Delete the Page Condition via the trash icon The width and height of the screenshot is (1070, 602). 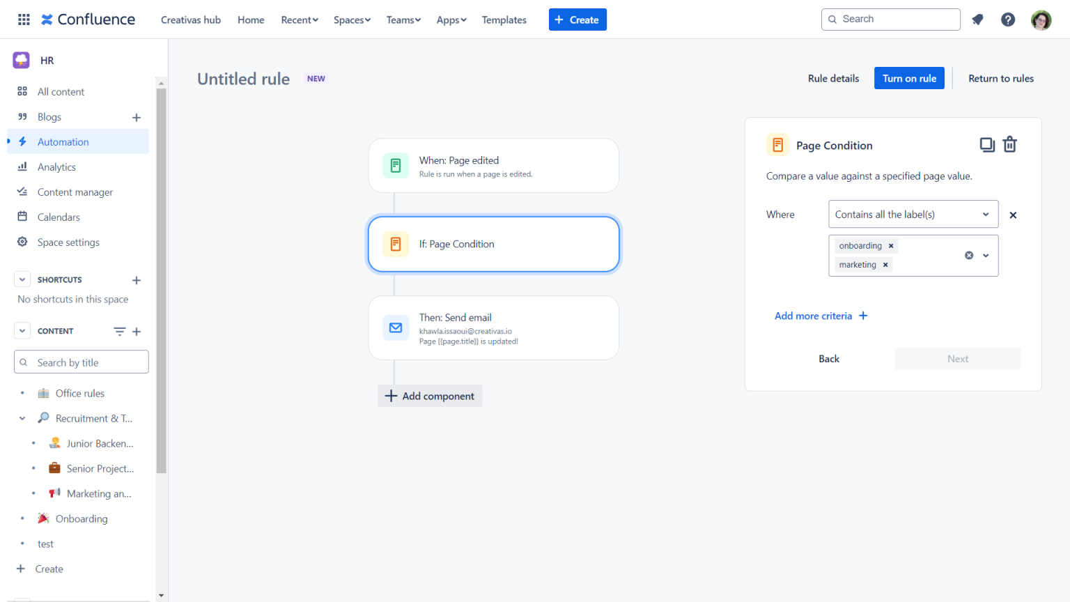click(x=1009, y=144)
